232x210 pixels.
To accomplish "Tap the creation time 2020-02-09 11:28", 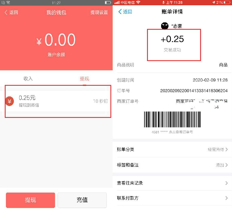I will coord(210,80).
